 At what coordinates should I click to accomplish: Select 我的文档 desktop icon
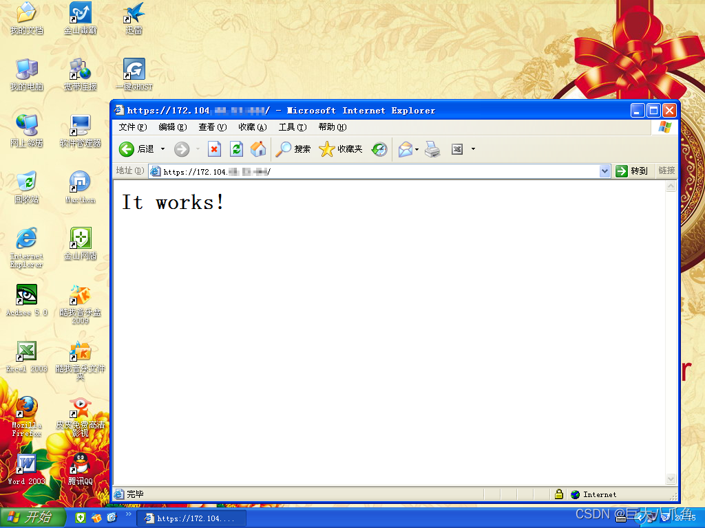tap(27, 19)
